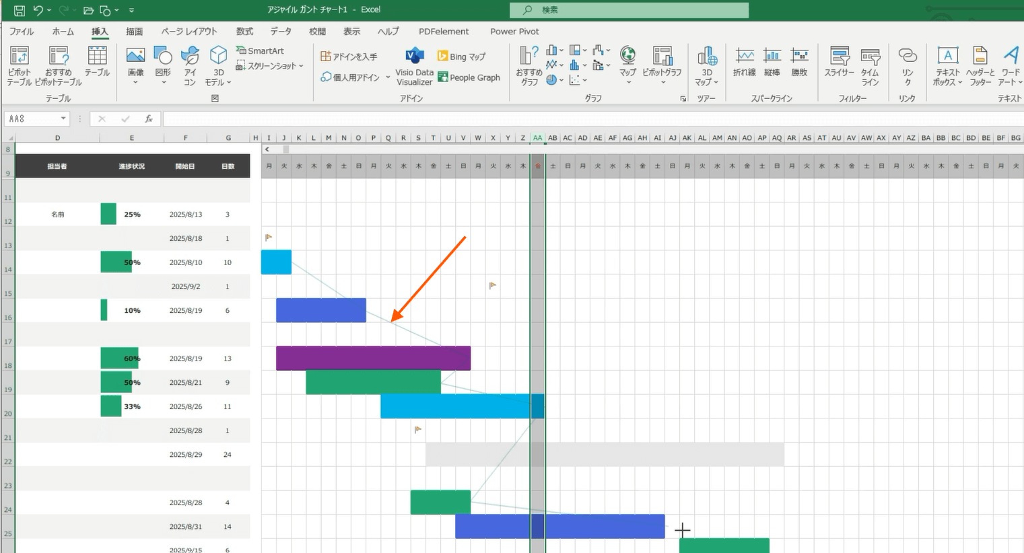Viewport: 1024px width, 553px height.
Task: Open the Name Box dropdown arrow
Action: [x=63, y=119]
